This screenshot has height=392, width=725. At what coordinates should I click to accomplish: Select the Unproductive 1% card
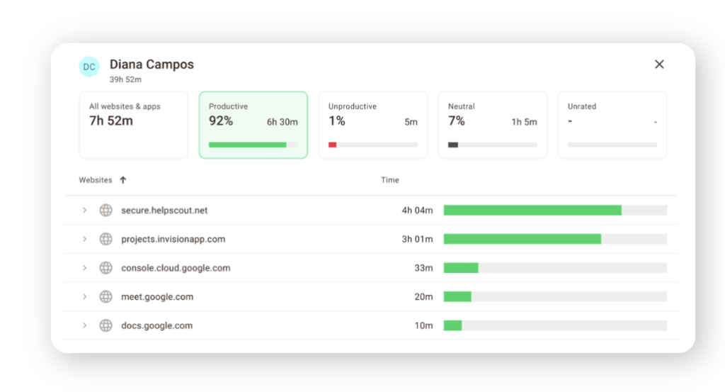[x=373, y=125]
